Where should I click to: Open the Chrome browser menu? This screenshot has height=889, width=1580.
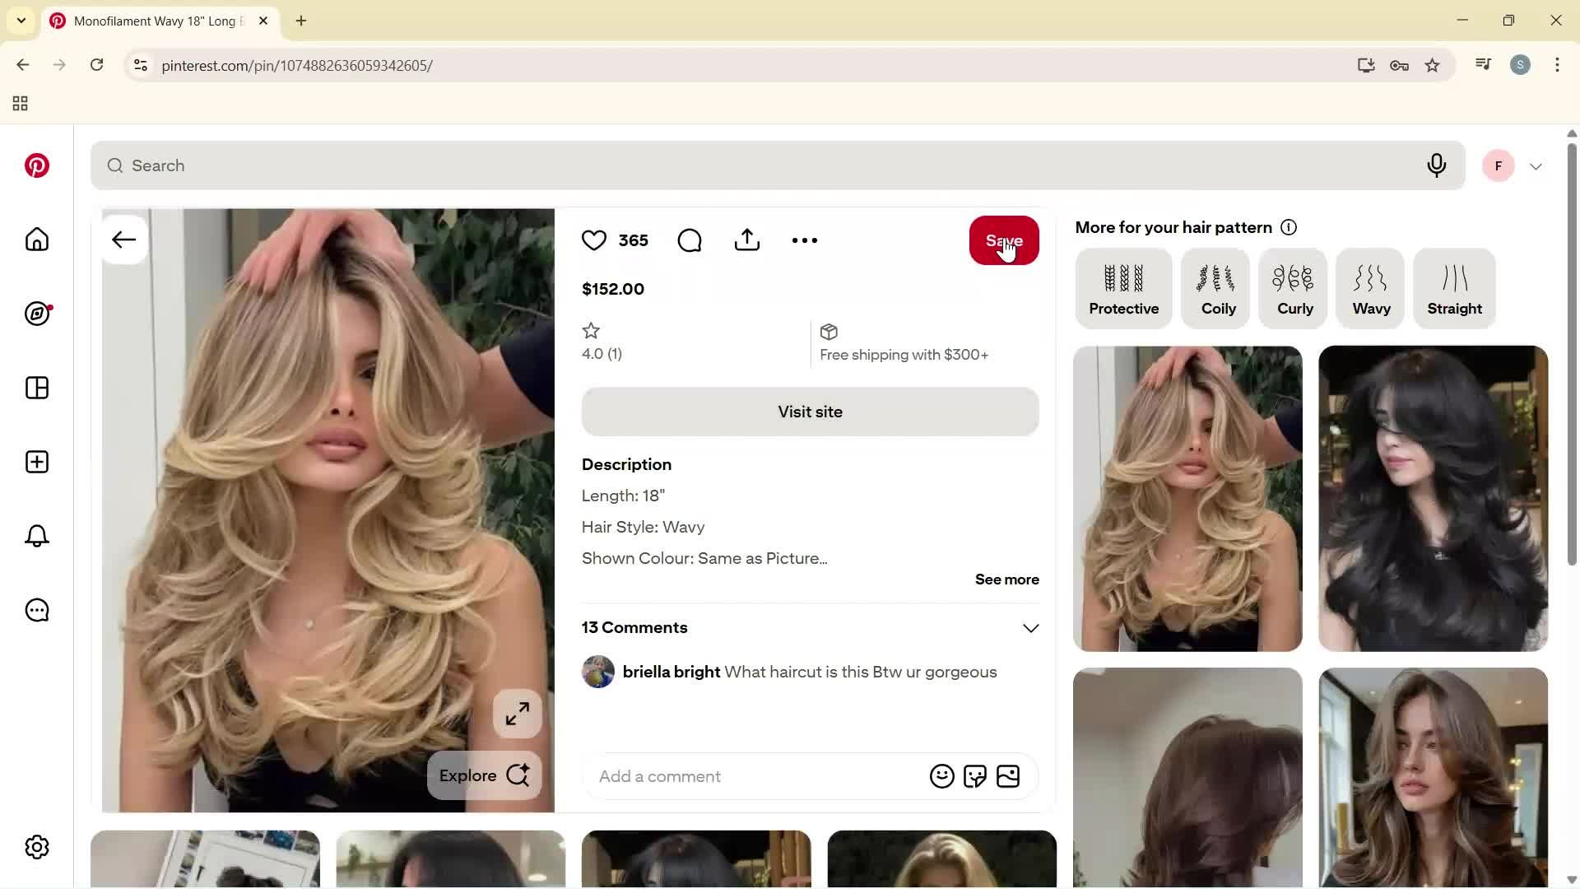[x=1558, y=65]
